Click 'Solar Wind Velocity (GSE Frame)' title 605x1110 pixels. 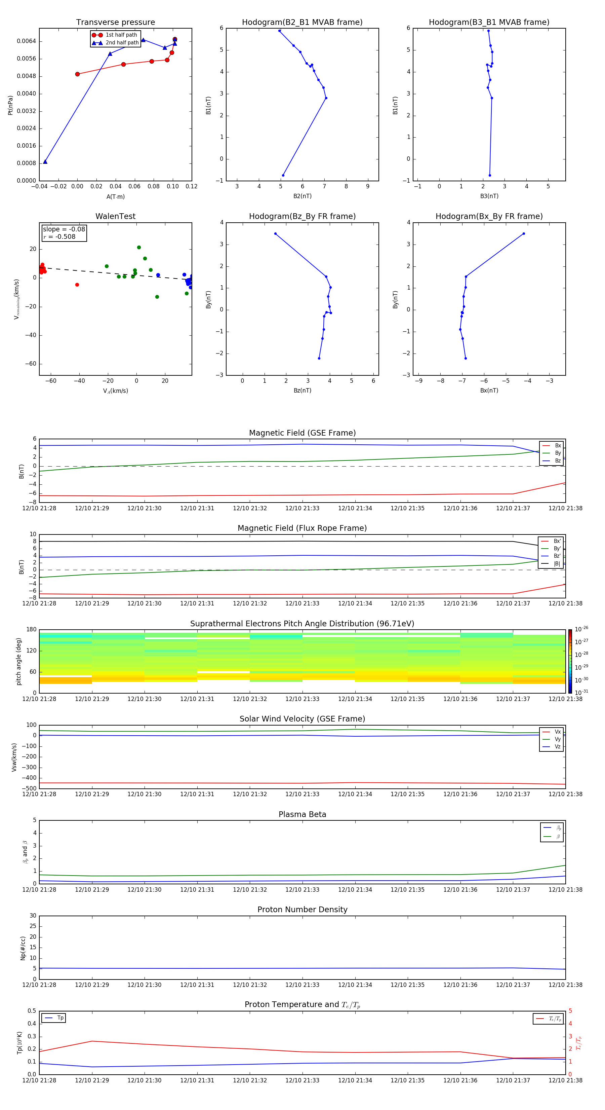pyautogui.click(x=302, y=719)
